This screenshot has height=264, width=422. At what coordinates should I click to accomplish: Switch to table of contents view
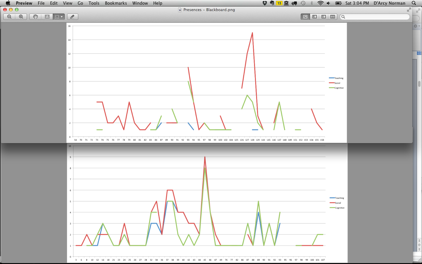coord(324,17)
